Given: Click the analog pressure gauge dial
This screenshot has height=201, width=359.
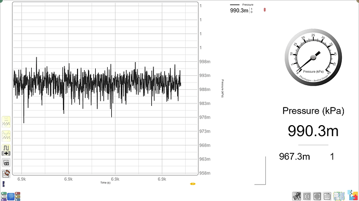Looking at the screenshot, I should tap(313, 58).
